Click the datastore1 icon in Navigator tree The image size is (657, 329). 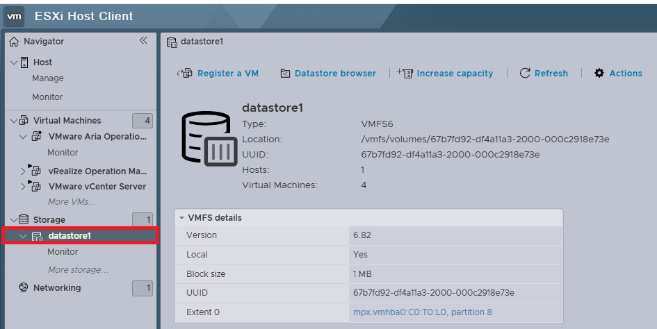coord(38,236)
